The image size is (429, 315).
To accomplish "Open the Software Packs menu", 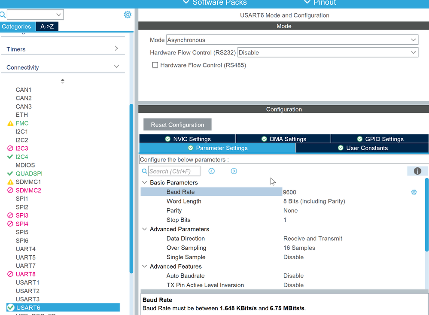I will [215, 3].
